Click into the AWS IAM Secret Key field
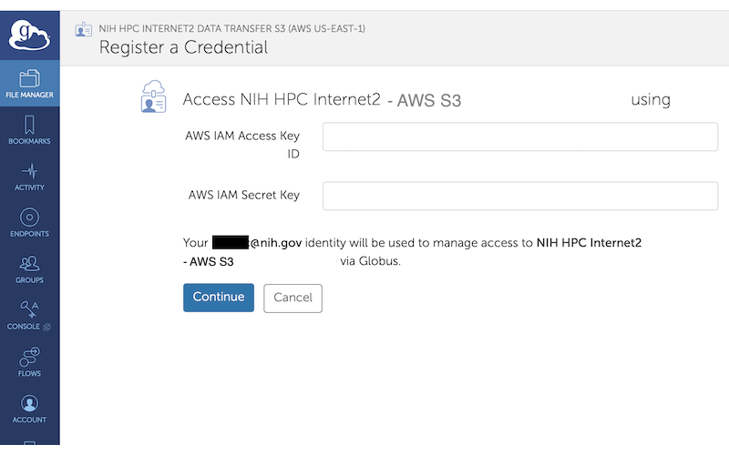This screenshot has width=729, height=455. (x=519, y=196)
